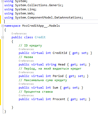The image size is (98, 115).
Task: Open references link above Head property
Action: click(x=26, y=61)
